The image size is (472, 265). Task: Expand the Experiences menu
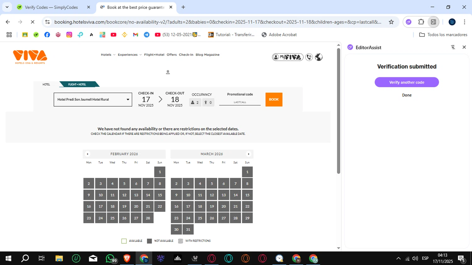point(130,55)
